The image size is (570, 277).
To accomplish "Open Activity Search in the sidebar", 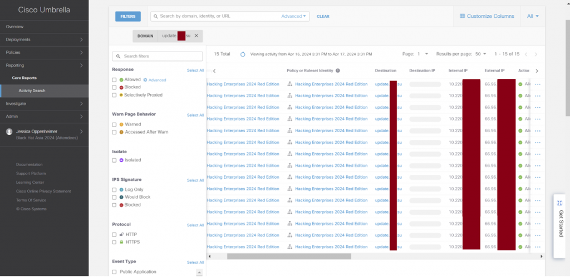I will tap(32, 90).
